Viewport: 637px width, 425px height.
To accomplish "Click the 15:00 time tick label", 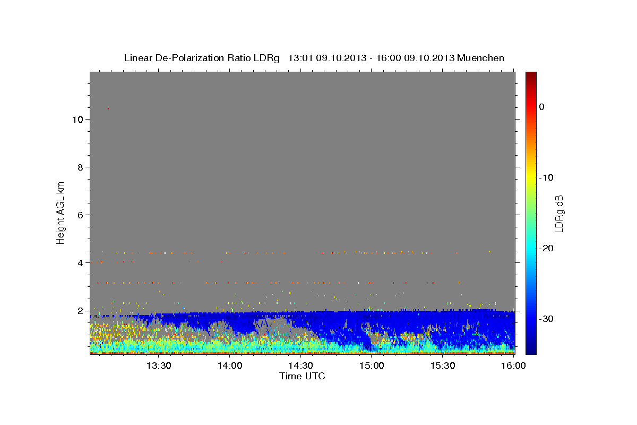I will 372,365.
